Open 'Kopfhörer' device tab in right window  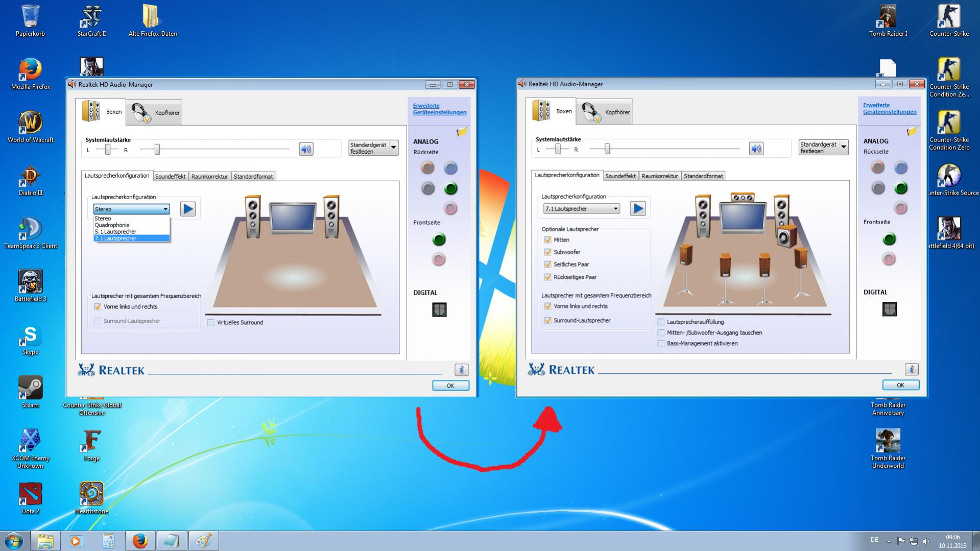coord(604,112)
